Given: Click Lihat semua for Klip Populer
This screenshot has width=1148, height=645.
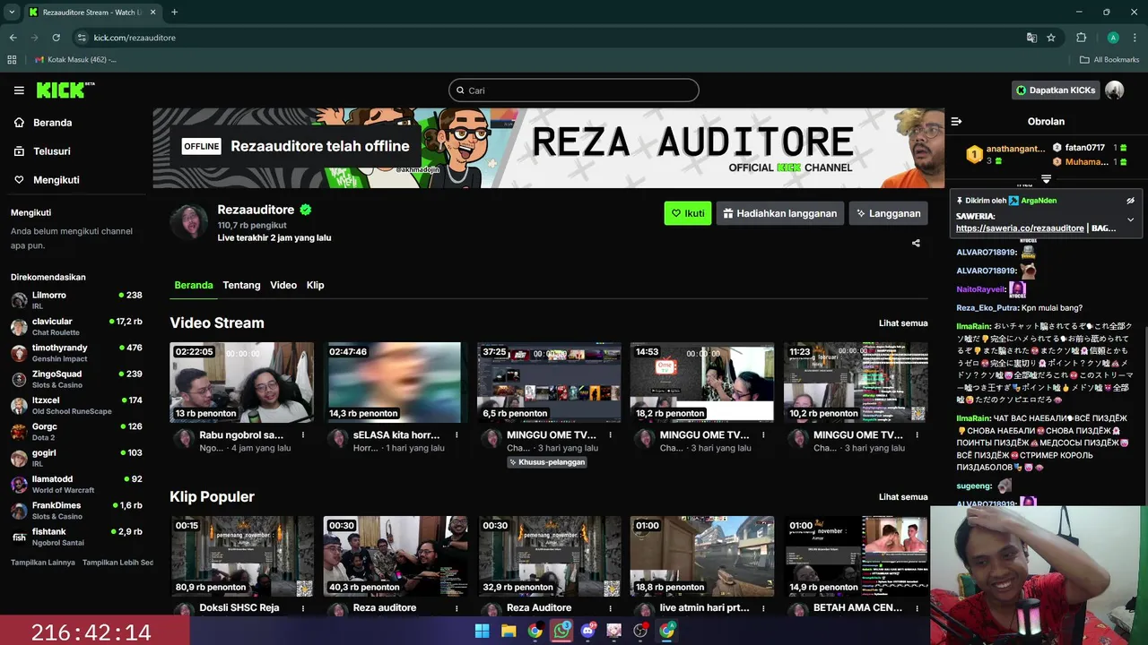Looking at the screenshot, I should 903,496.
